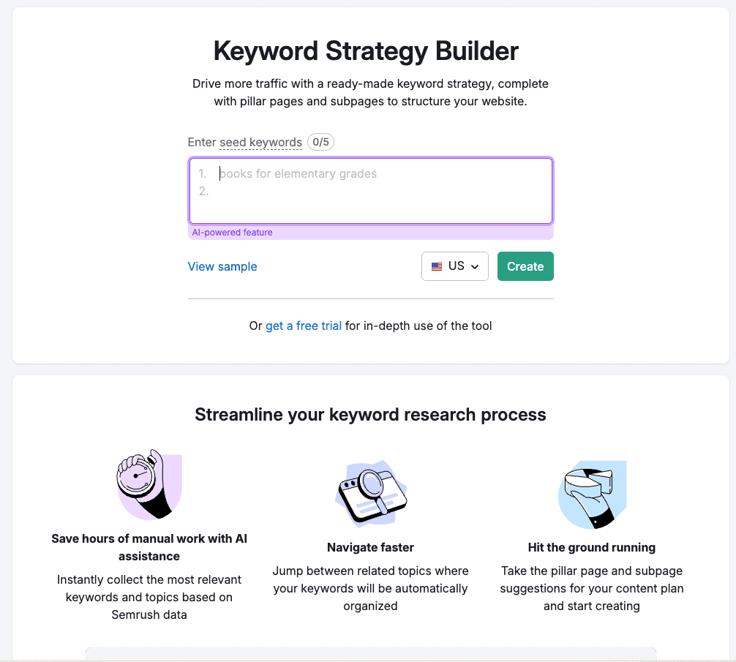
Task: Click the Hit the ground running heading
Action: point(592,548)
